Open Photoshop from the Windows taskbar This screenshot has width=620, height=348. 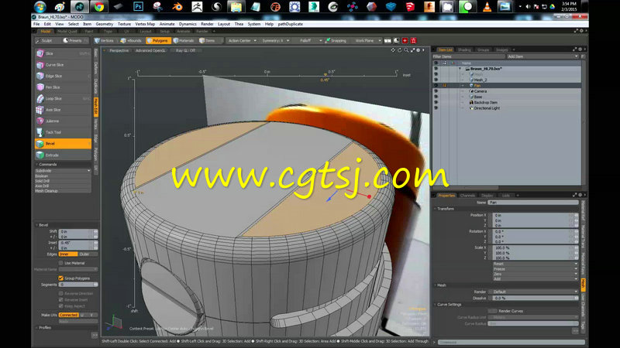139,6
